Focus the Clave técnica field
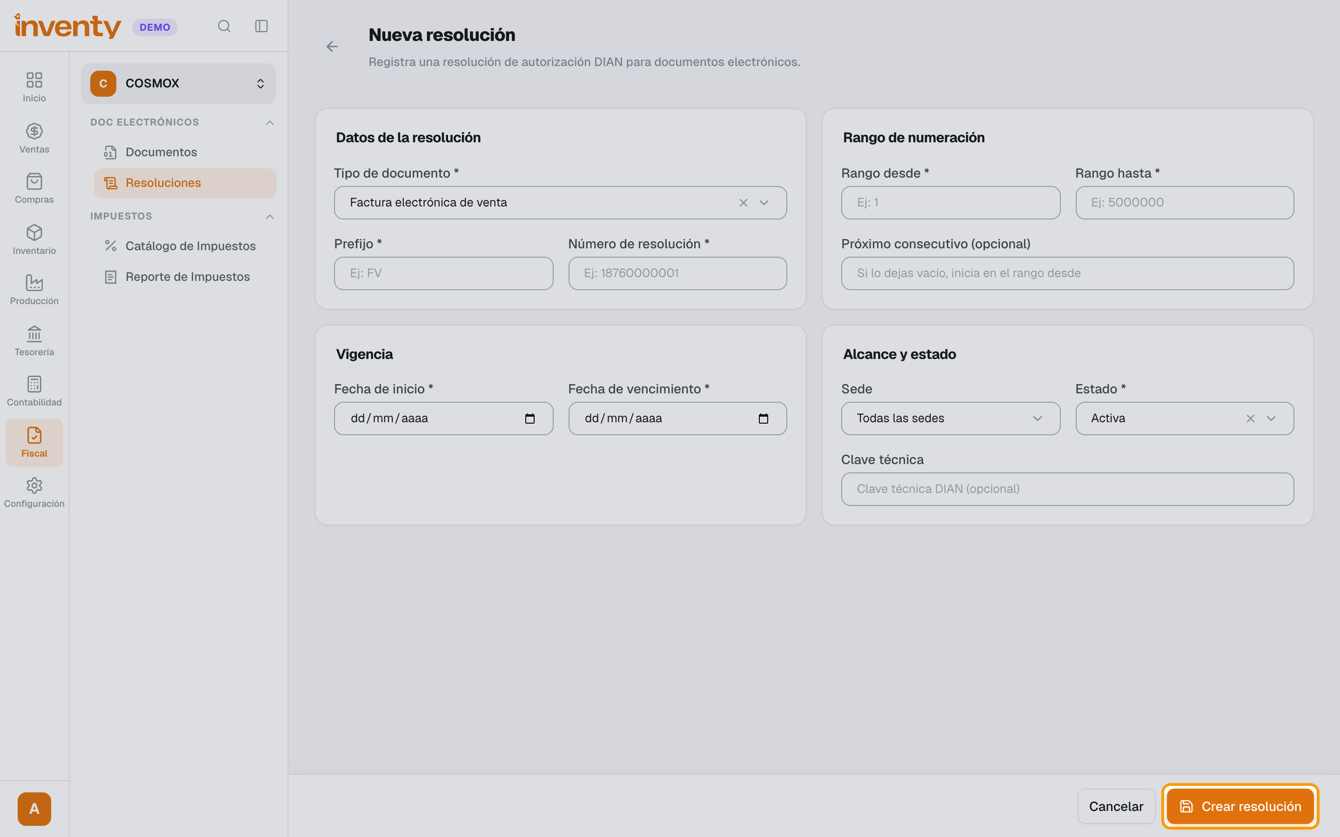1340x837 pixels. click(1067, 489)
